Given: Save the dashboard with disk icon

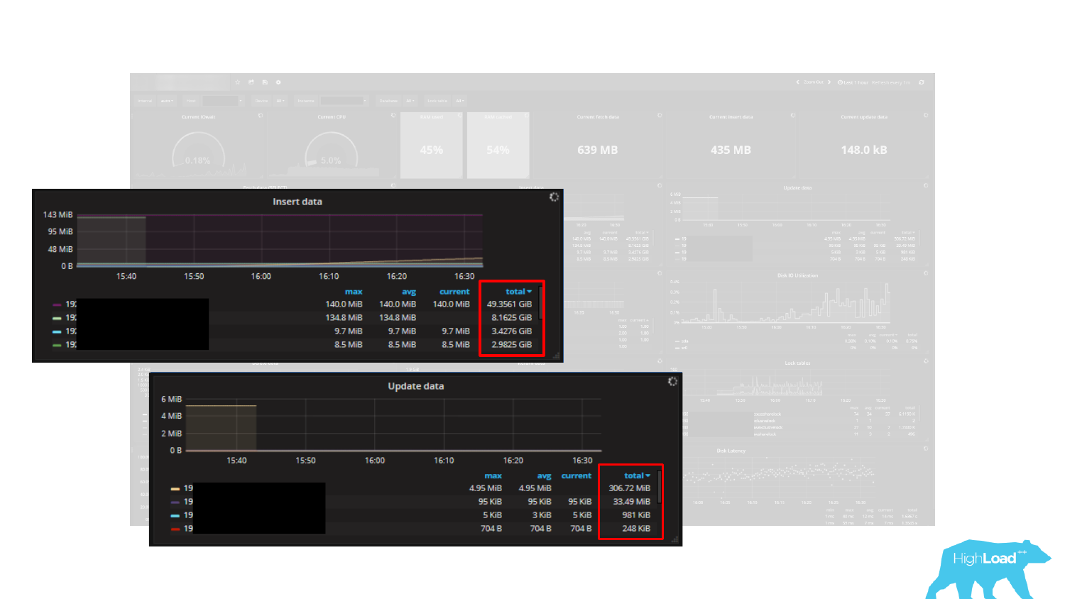Looking at the screenshot, I should click(x=265, y=82).
